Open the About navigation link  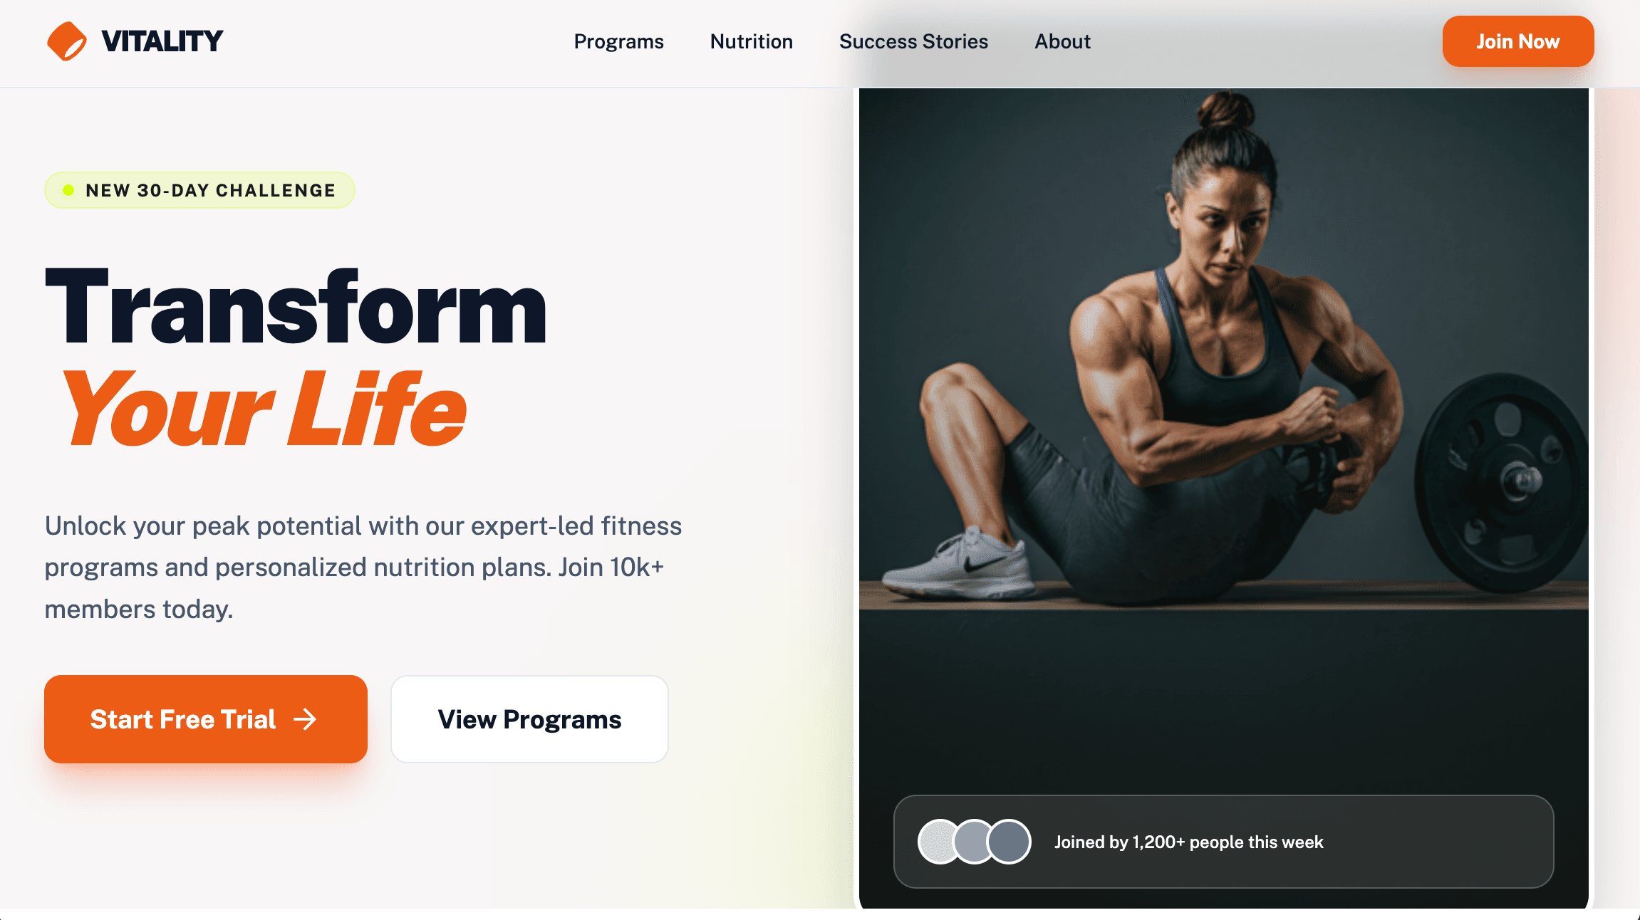(1062, 41)
